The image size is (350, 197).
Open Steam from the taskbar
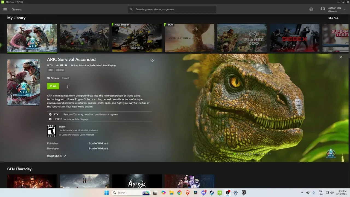pyautogui.click(x=212, y=193)
